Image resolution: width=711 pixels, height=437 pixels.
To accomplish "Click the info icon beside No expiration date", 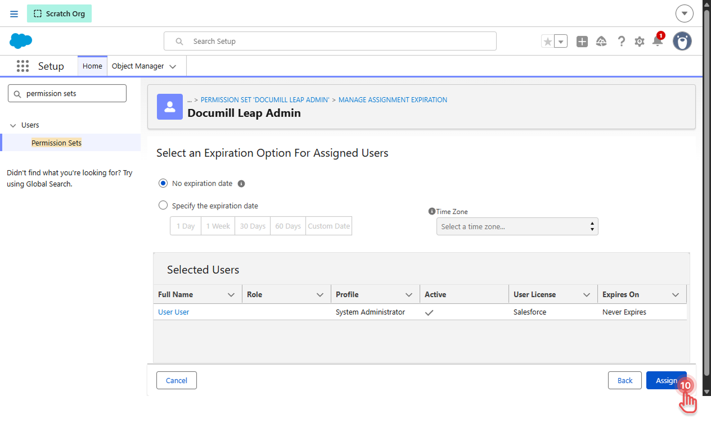I will pyautogui.click(x=241, y=184).
